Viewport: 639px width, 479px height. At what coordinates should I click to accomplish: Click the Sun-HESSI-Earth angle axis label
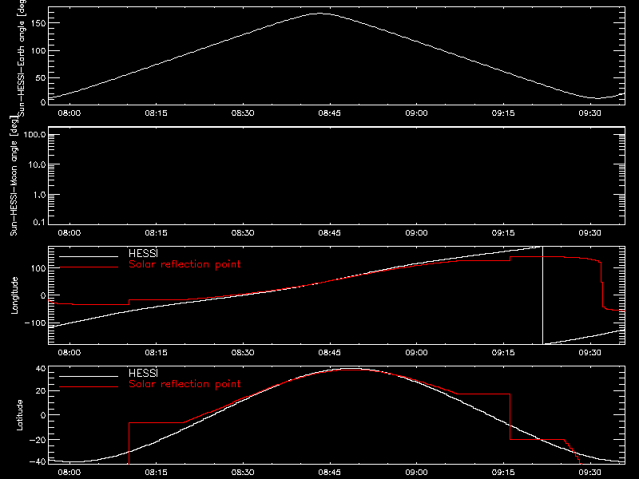click(x=22, y=57)
